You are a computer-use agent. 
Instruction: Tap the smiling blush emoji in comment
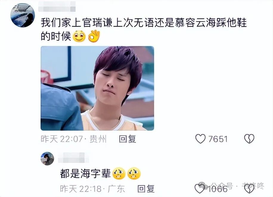pos(79,36)
